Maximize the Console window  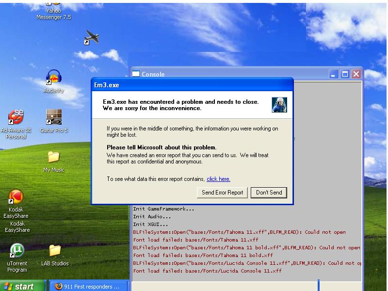pos(345,74)
